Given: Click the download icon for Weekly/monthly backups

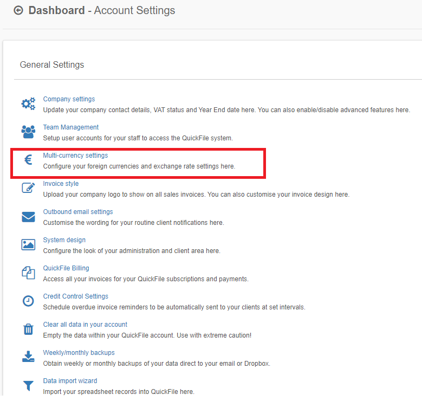Looking at the screenshot, I should [28, 357].
